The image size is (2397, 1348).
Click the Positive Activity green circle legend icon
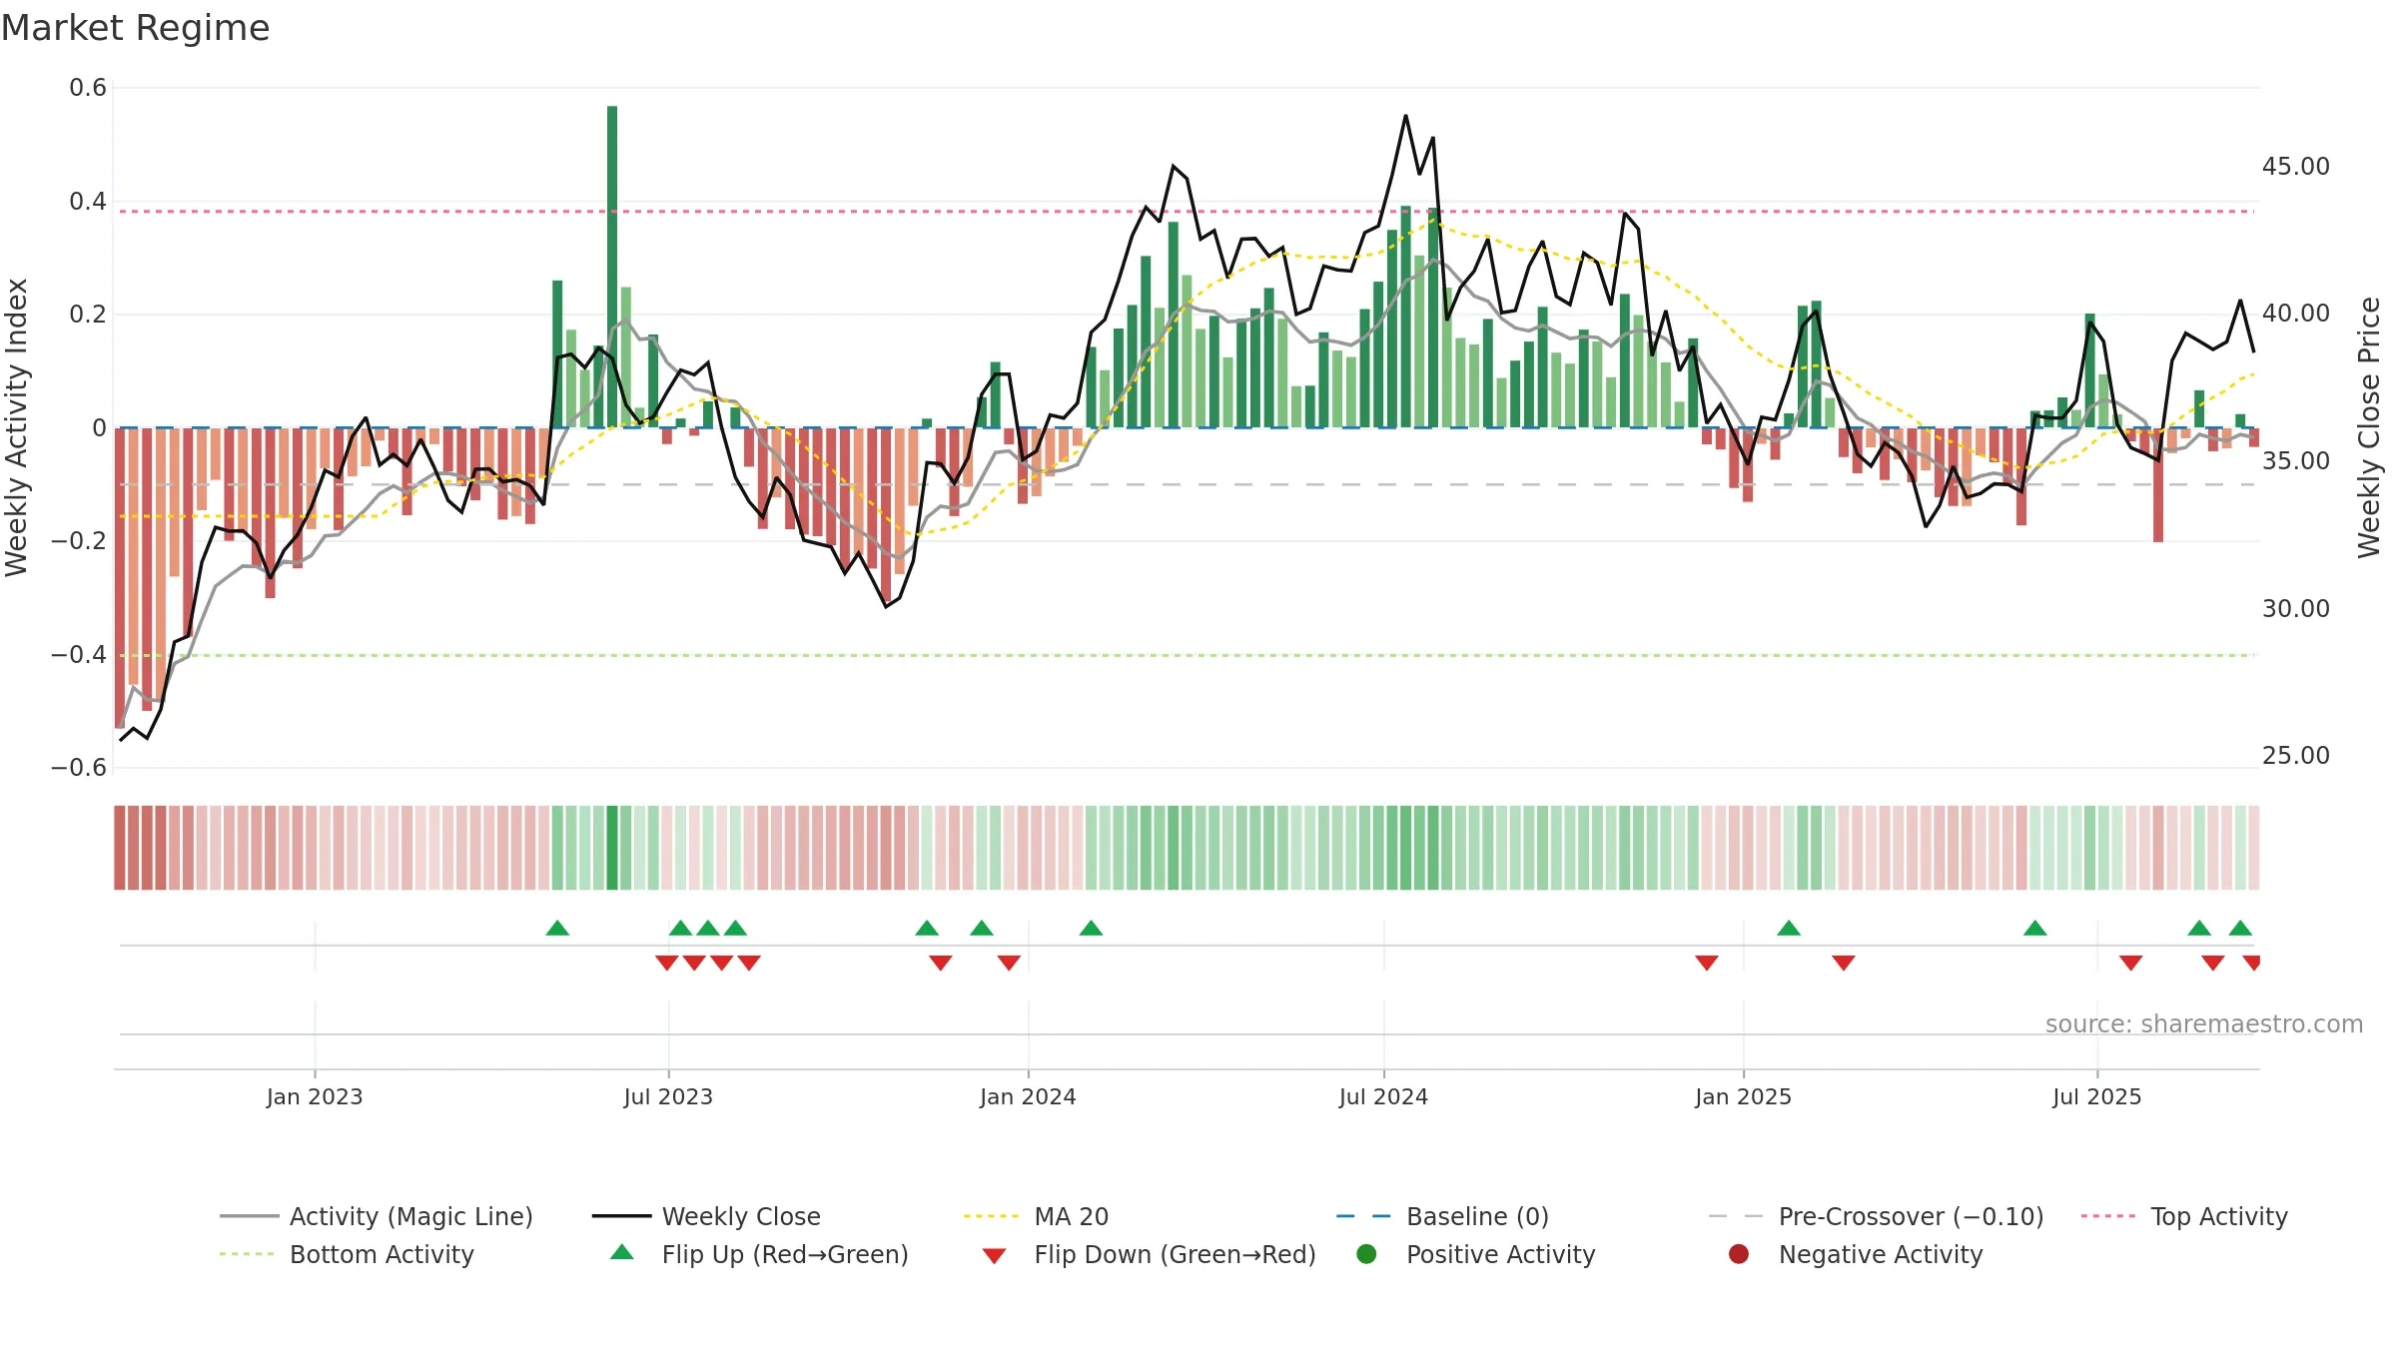pyautogui.click(x=1366, y=1253)
